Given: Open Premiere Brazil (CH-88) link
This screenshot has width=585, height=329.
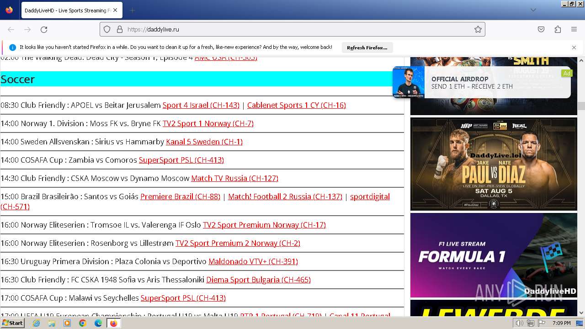Looking at the screenshot, I should click(180, 196).
